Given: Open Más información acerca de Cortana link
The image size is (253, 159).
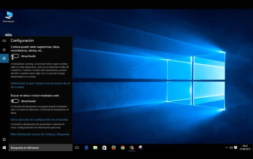Looking at the screenshot, I should pos(40,134).
